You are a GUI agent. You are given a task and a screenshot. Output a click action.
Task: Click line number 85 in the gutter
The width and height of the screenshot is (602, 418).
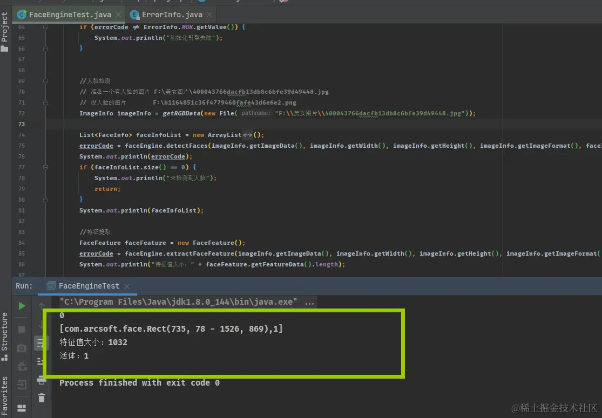22,253
